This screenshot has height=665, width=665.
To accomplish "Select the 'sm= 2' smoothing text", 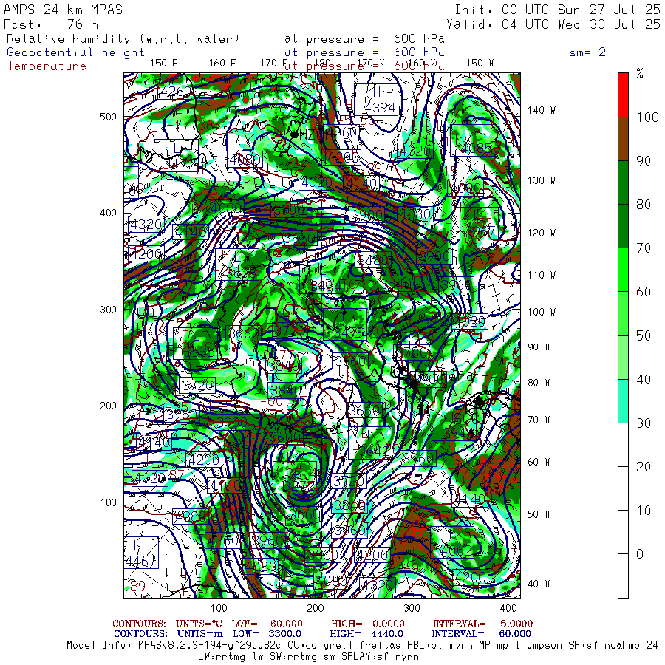I will coord(588,52).
